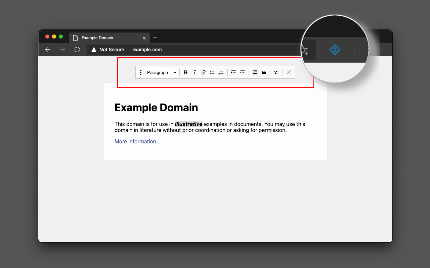This screenshot has width=430, height=268.
Task: Insert a hyperlink using the link icon
Action: click(x=203, y=72)
